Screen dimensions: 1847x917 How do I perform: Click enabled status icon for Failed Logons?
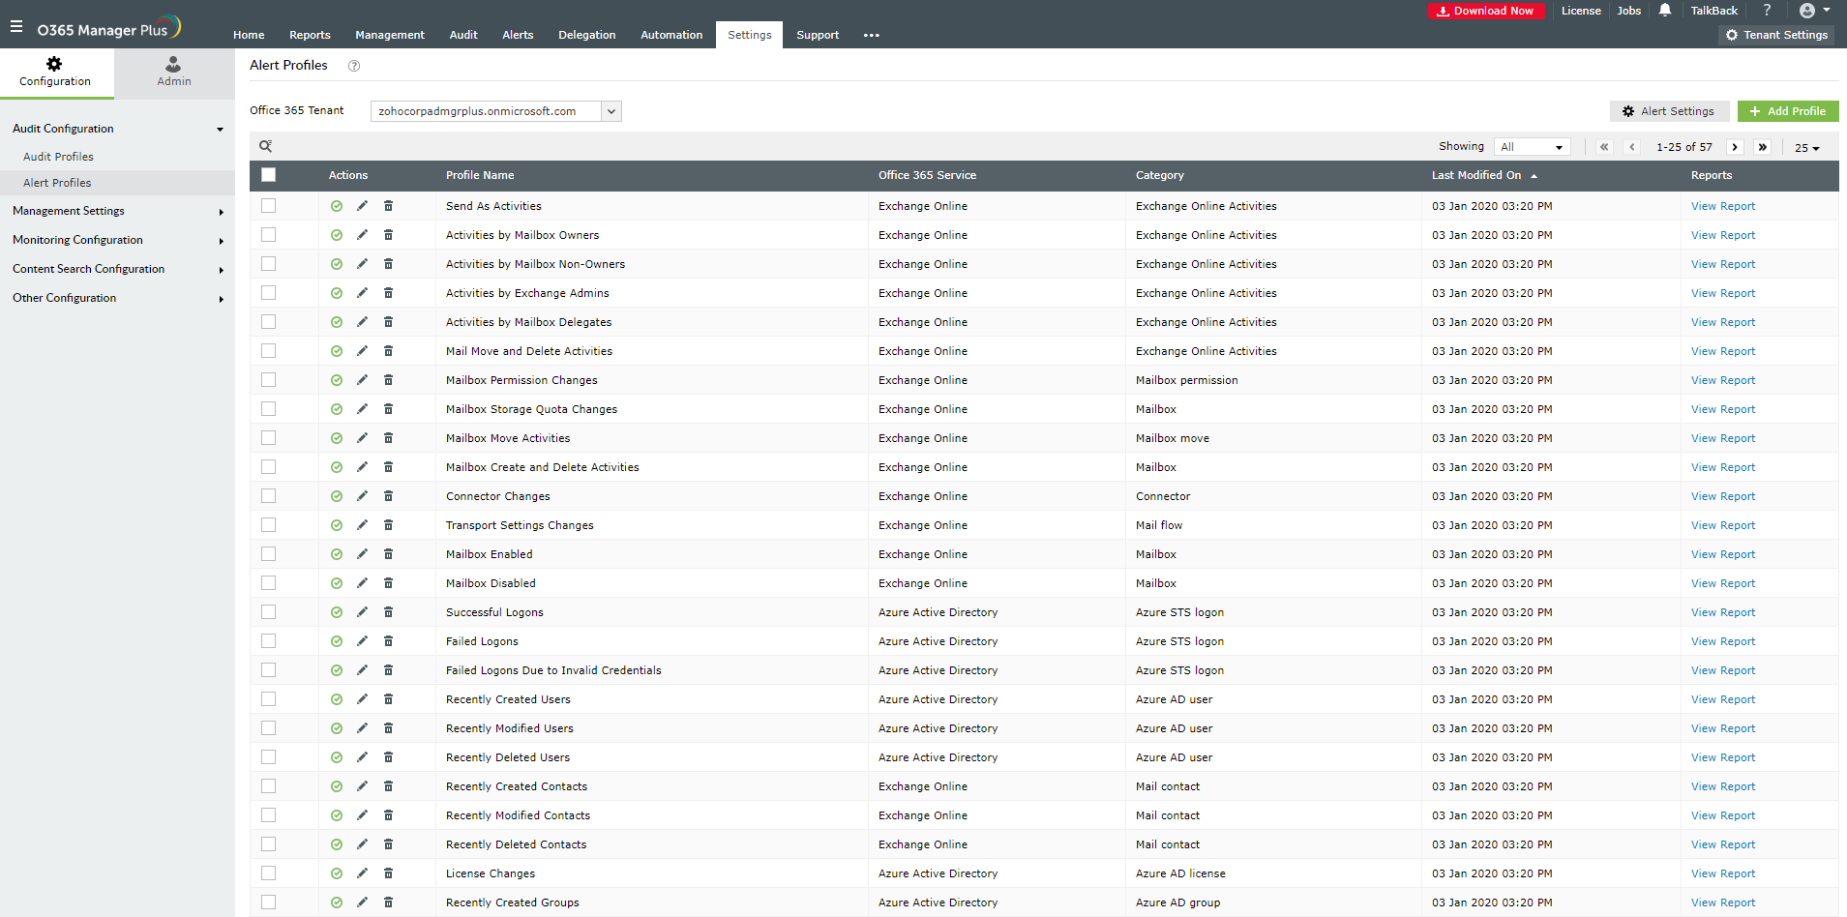tap(337, 641)
